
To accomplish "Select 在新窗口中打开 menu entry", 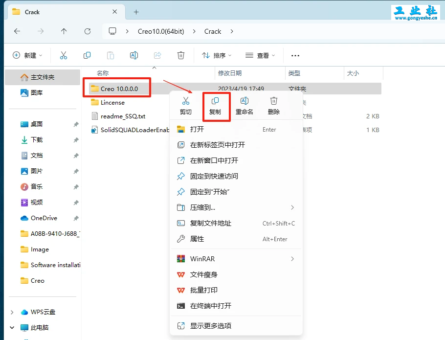I will (x=236, y=160).
